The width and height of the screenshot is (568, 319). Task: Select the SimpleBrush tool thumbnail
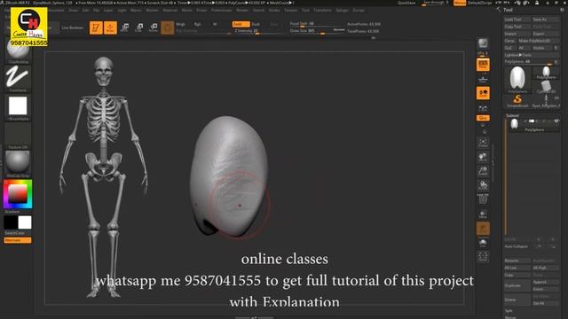[517, 100]
